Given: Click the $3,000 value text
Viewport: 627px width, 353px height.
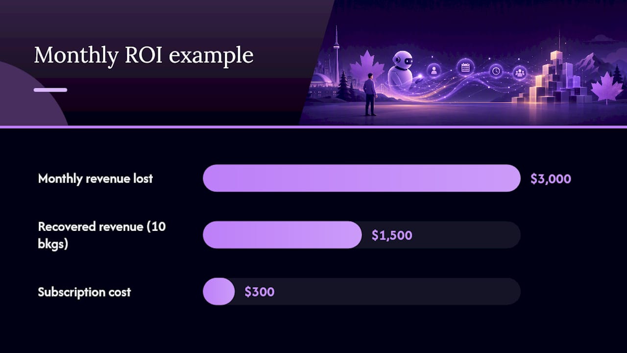Looking at the screenshot, I should coord(551,178).
